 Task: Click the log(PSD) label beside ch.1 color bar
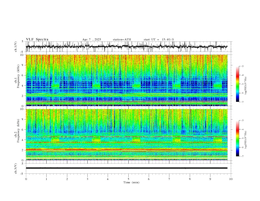click(x=246, y=86)
